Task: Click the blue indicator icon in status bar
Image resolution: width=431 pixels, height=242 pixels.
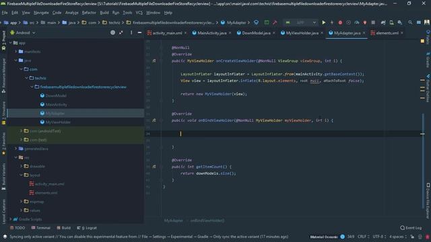Action: 343,237
